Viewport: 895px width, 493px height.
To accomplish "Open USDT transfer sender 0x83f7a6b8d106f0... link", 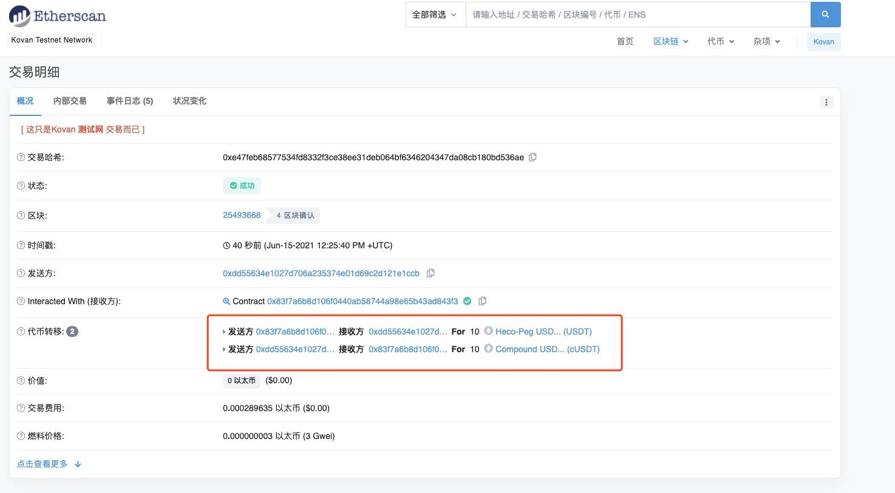I will click(x=295, y=331).
